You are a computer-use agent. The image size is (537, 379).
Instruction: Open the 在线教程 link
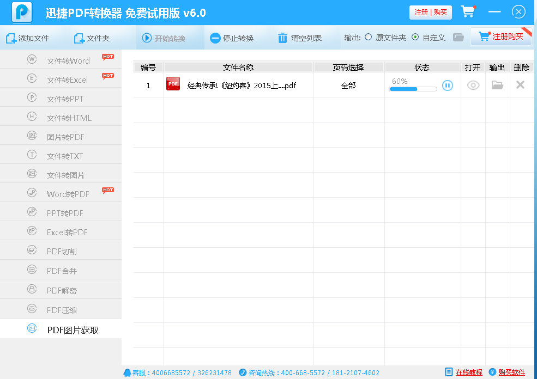[469, 372]
